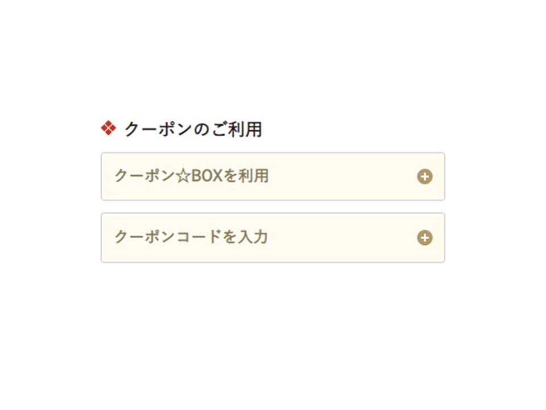Click the plus icon on クーポン☆BOXを利用
The height and width of the screenshot is (410, 546).
click(424, 177)
